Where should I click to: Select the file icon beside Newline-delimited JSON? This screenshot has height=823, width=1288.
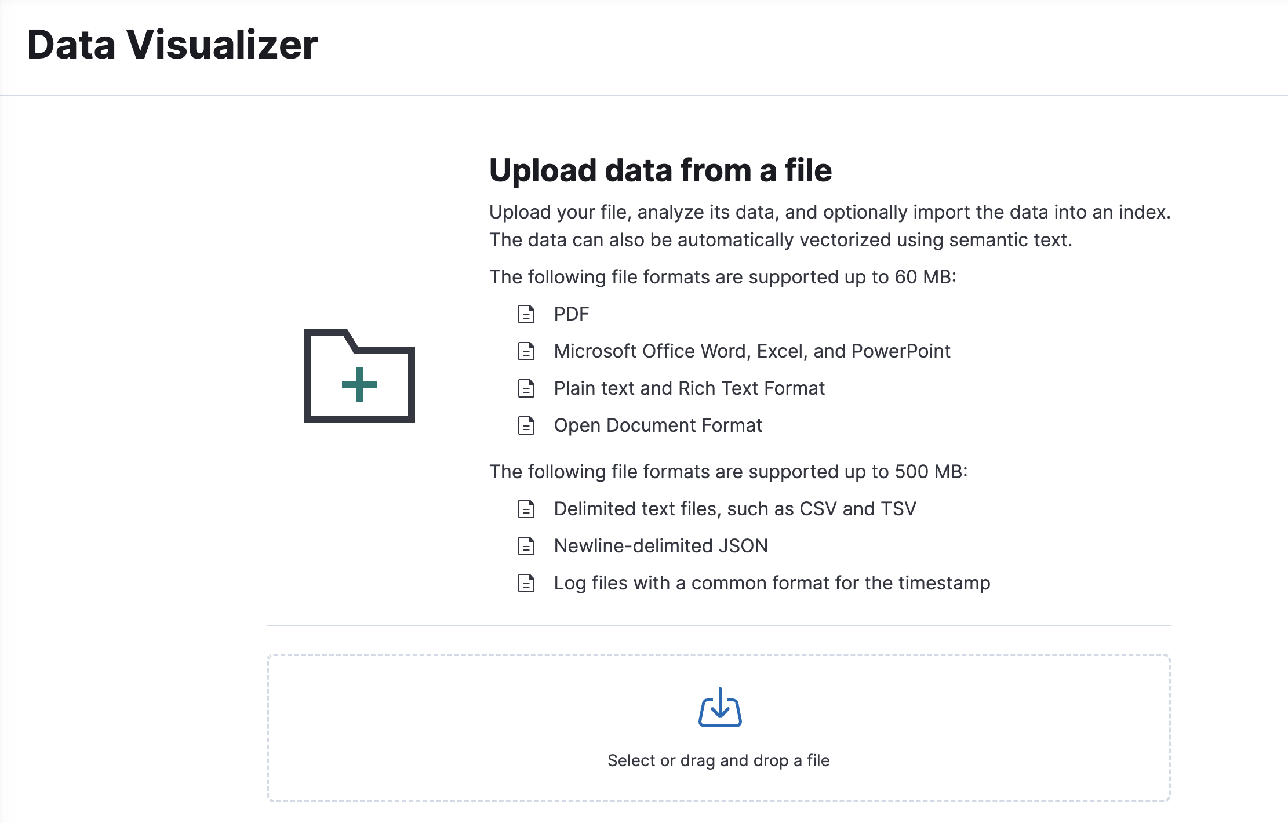point(526,545)
